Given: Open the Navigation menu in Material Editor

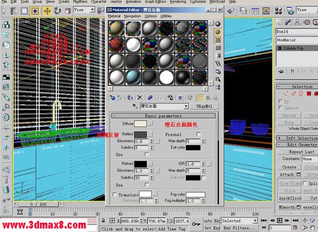Looking at the screenshot, I should tap(133, 16).
